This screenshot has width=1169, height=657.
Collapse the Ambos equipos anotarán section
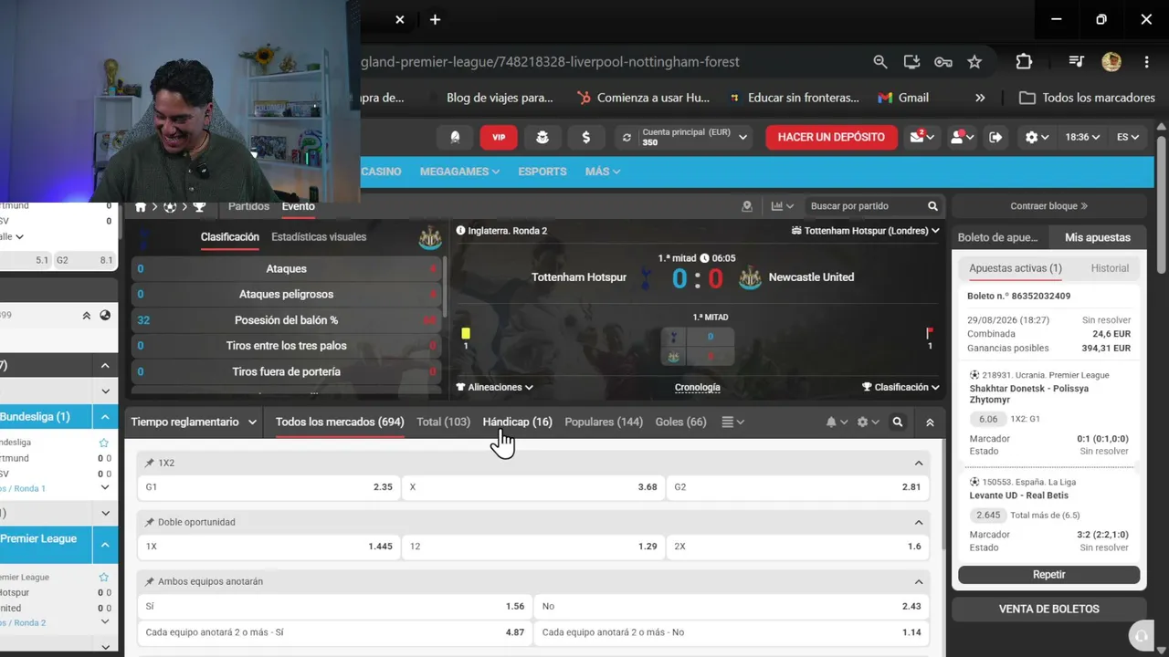coord(919,582)
